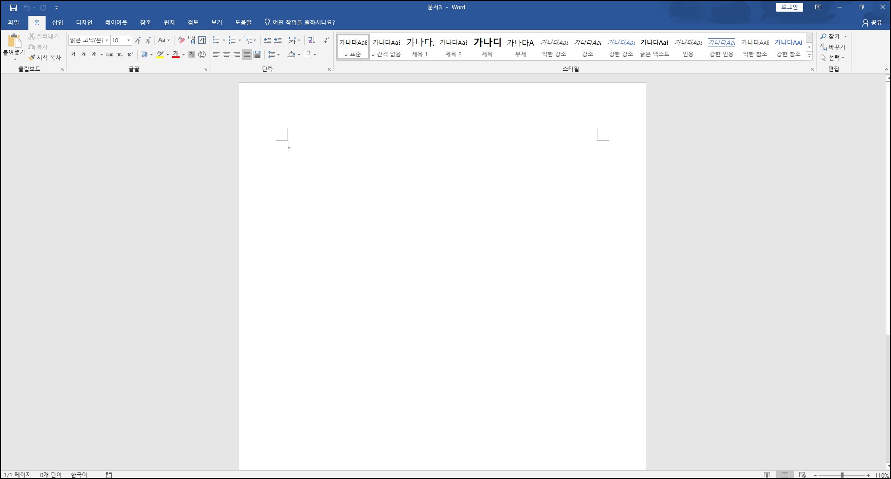Viewport: 891px width, 479px height.
Task: Open the Design (디자인) tab
Action: coord(84,22)
